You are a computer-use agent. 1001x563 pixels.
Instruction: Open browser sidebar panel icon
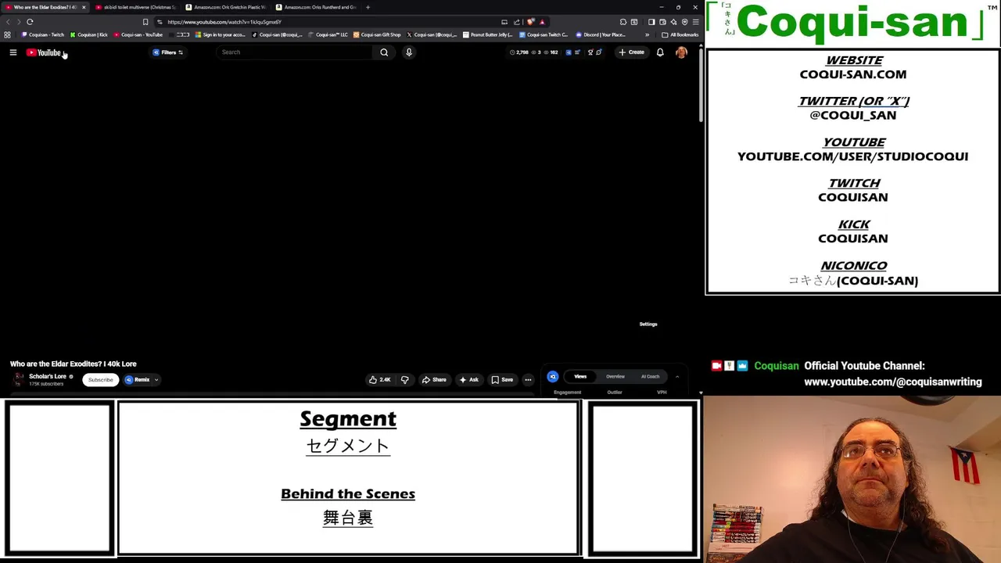651,22
